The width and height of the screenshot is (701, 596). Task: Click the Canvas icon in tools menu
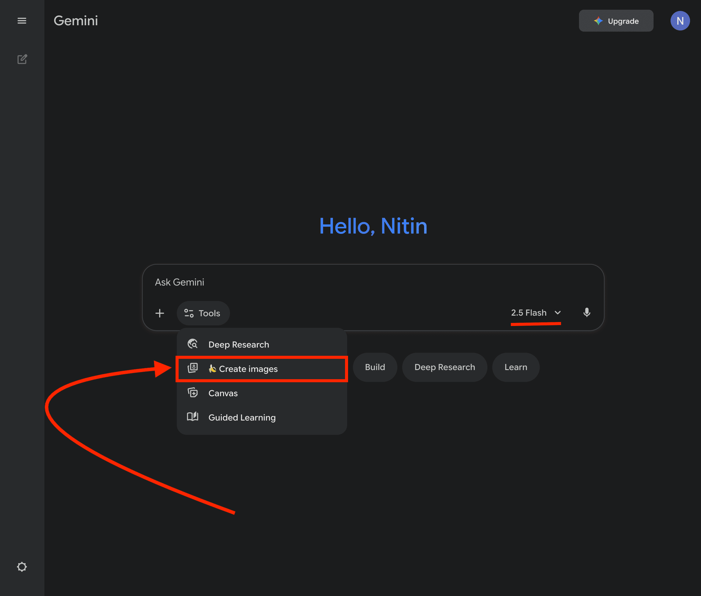(193, 393)
